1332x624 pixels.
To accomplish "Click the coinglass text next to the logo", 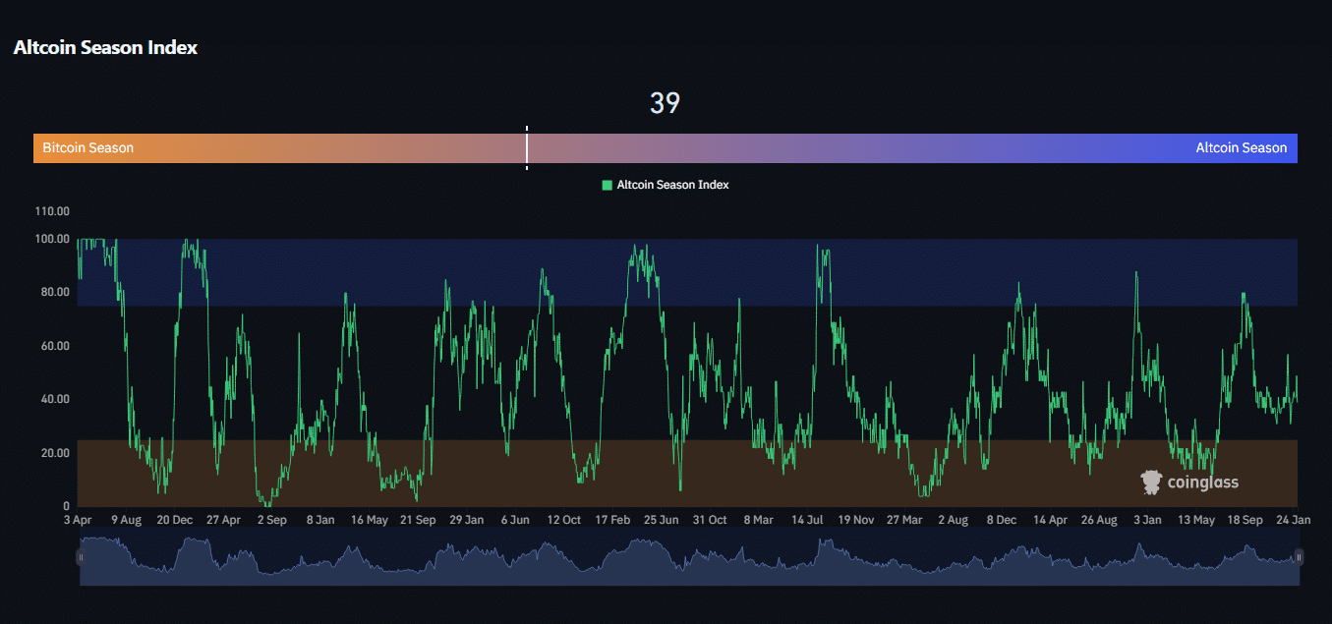I will (1202, 482).
